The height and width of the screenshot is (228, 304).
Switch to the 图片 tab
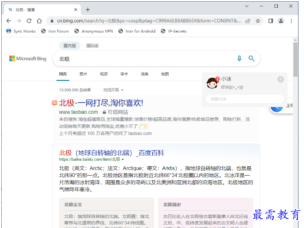(x=83, y=74)
